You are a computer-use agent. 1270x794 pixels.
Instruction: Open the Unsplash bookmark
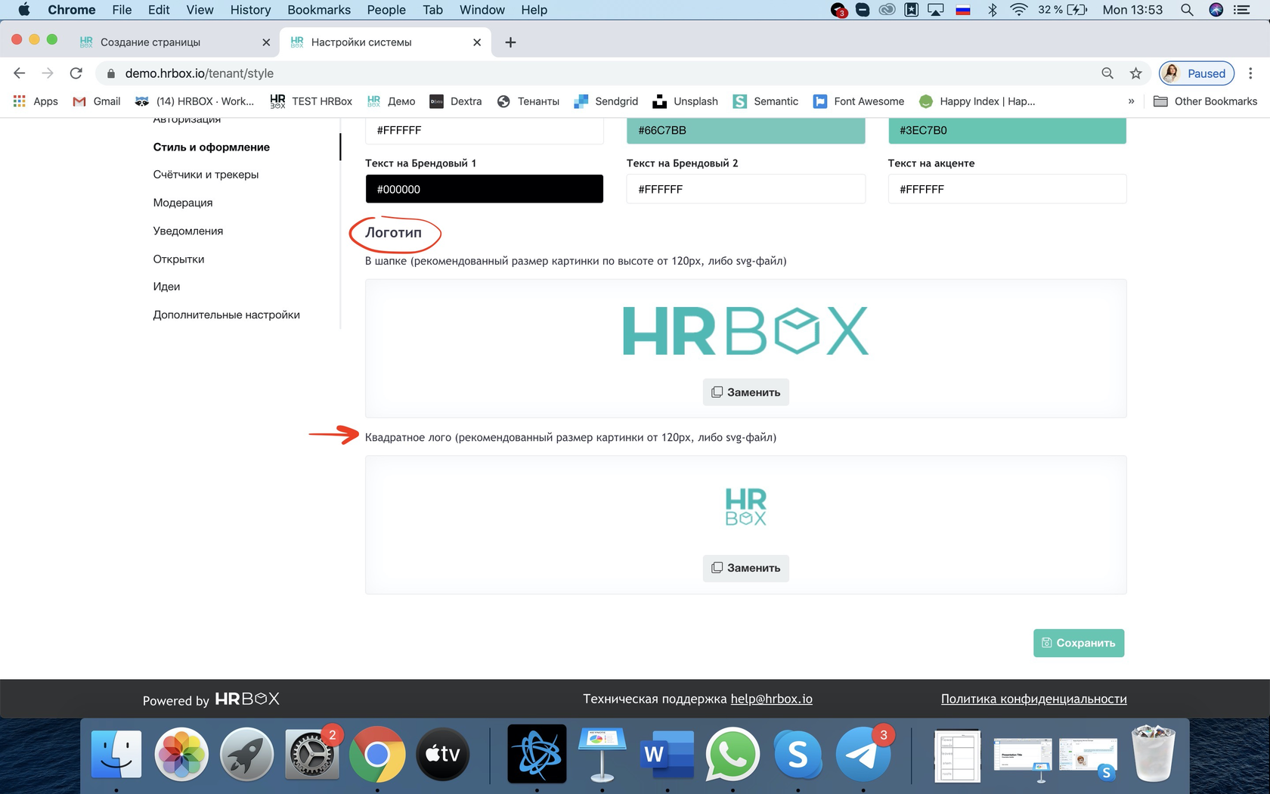(x=685, y=101)
